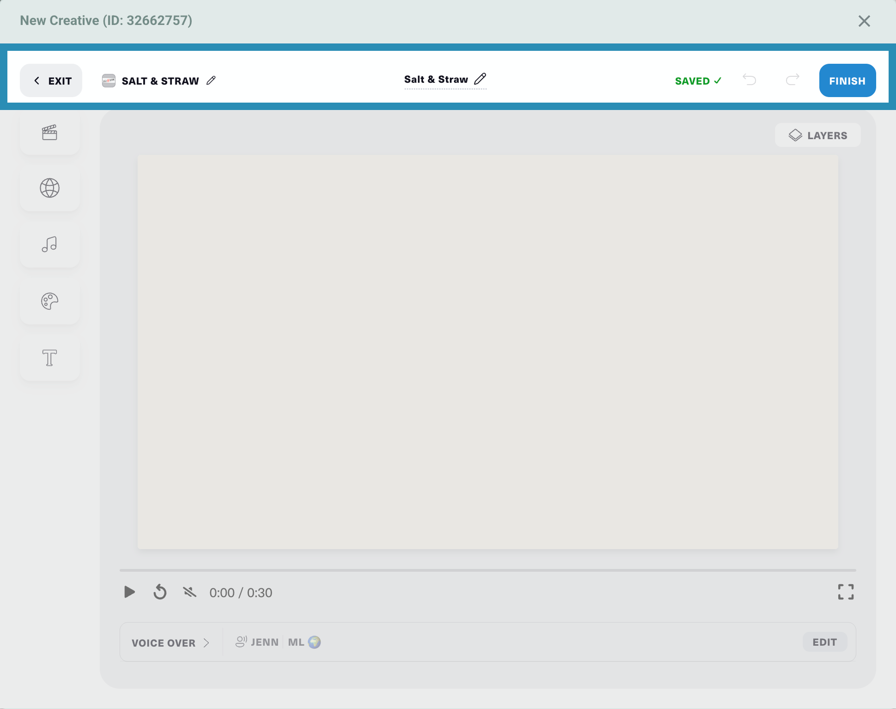The image size is (896, 709).
Task: Click the EXIT button
Action: [x=51, y=81]
